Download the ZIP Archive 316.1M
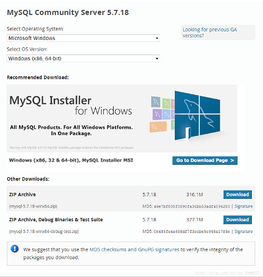Viewport: 263px width, 277px height. point(237,194)
